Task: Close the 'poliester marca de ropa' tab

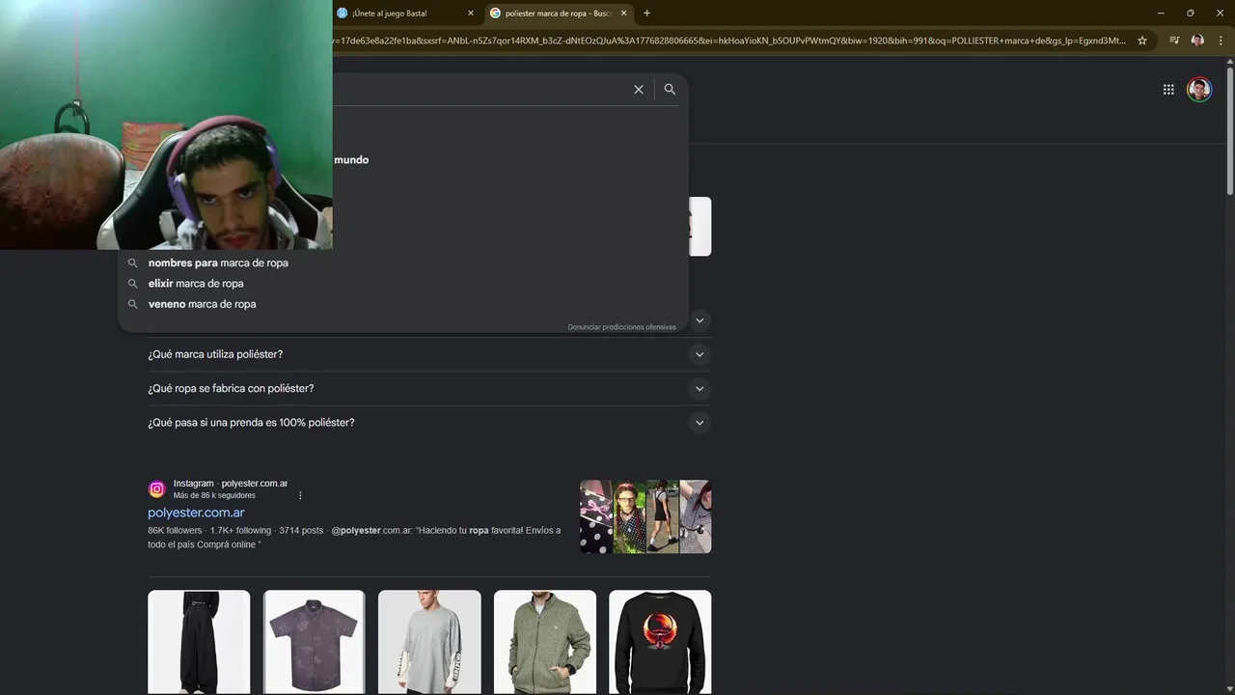Action: pyautogui.click(x=624, y=14)
